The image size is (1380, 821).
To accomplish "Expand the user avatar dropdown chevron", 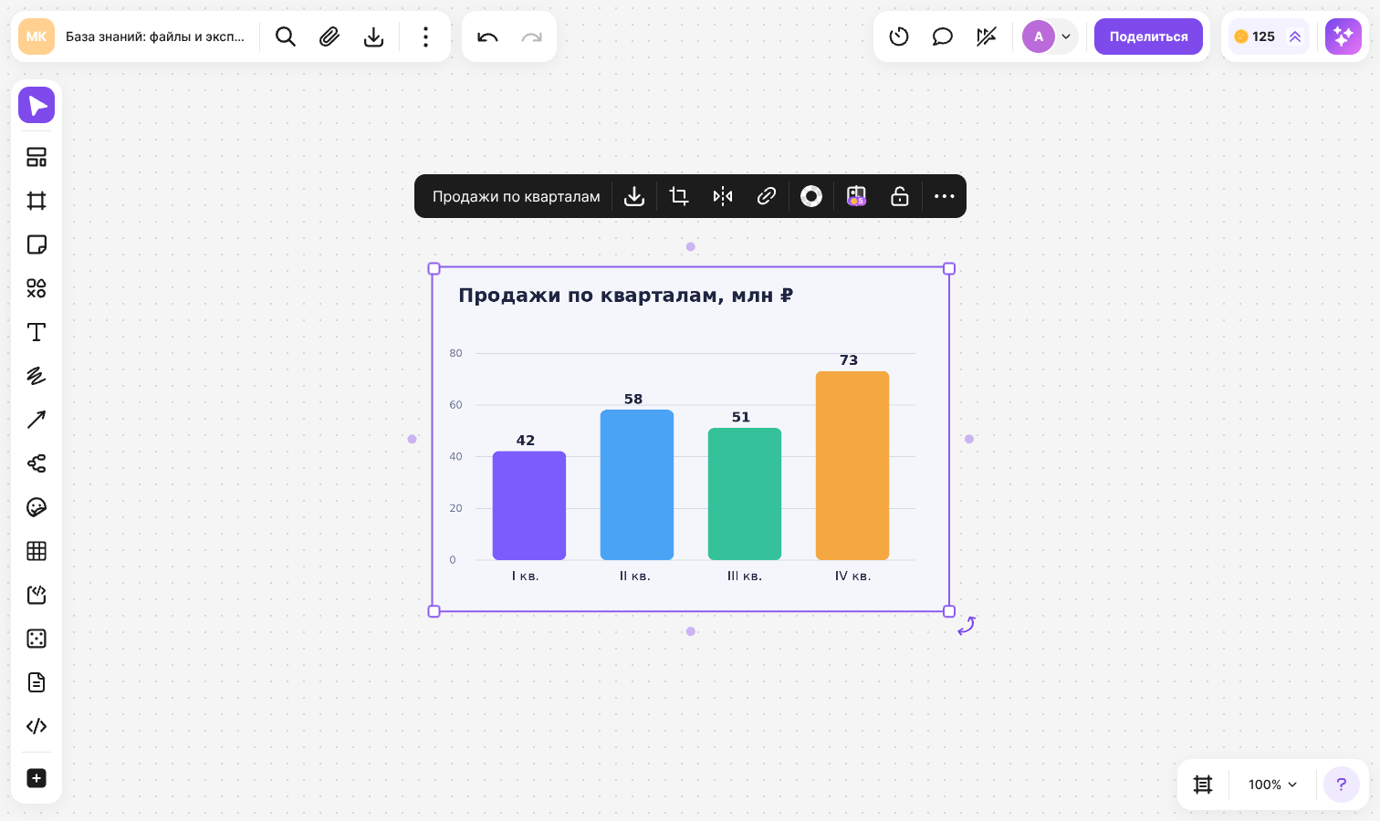I will [x=1066, y=36].
